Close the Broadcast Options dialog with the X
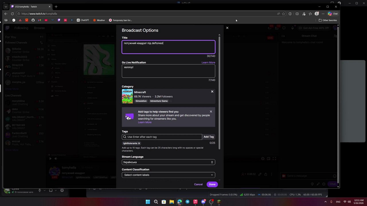367x206 pixels. 227,28
